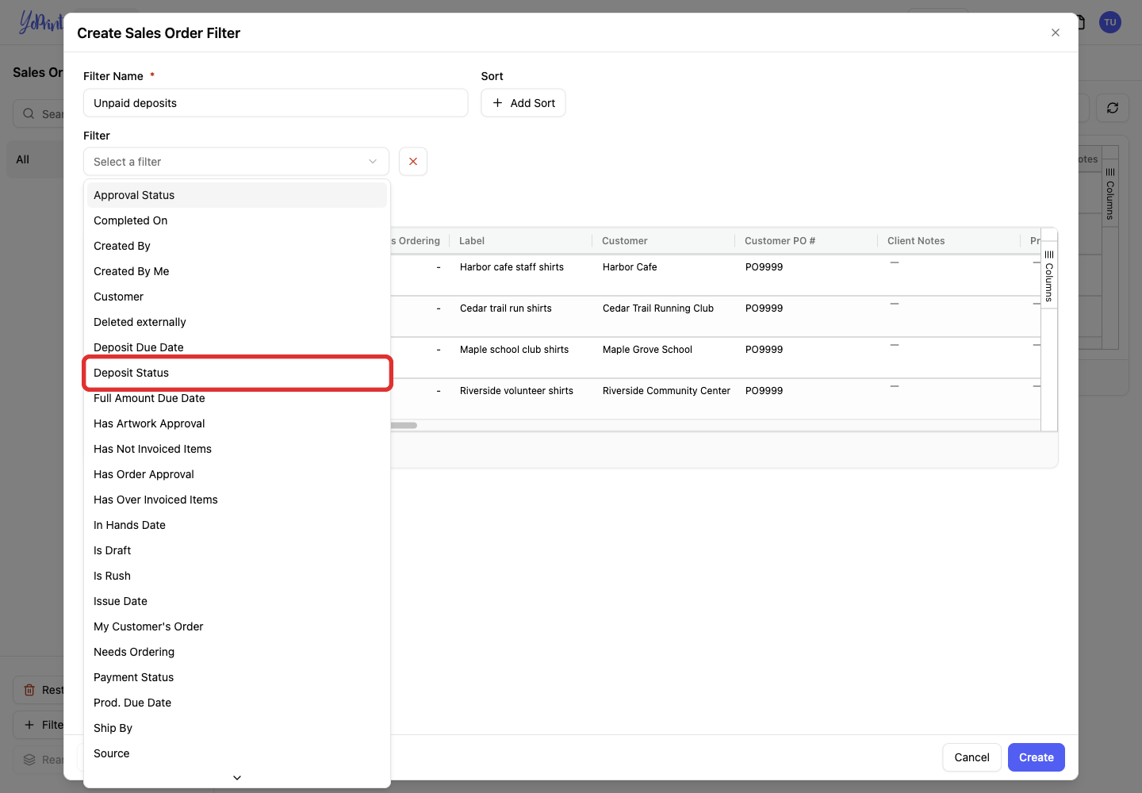Pick Has Over Invoiced Items option
Viewport: 1142px width, 793px height.
[237, 500]
